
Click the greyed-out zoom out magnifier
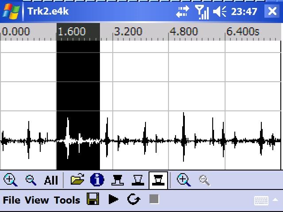(204, 180)
